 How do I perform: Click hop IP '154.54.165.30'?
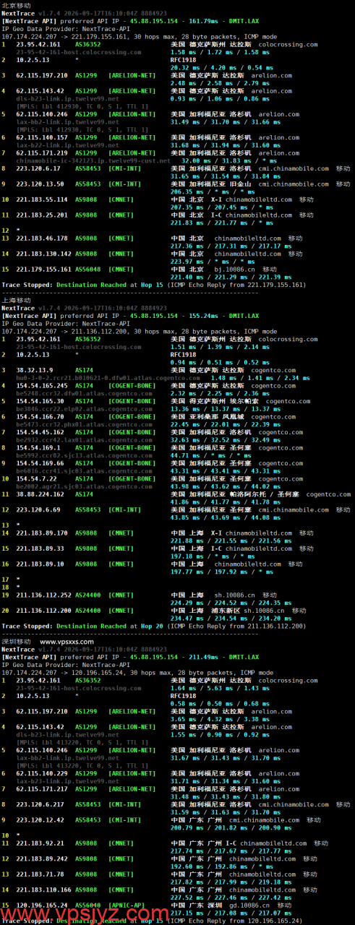[40, 401]
